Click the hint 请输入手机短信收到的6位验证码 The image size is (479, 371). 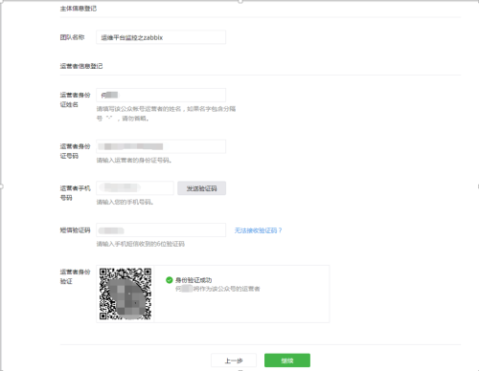[x=141, y=244]
